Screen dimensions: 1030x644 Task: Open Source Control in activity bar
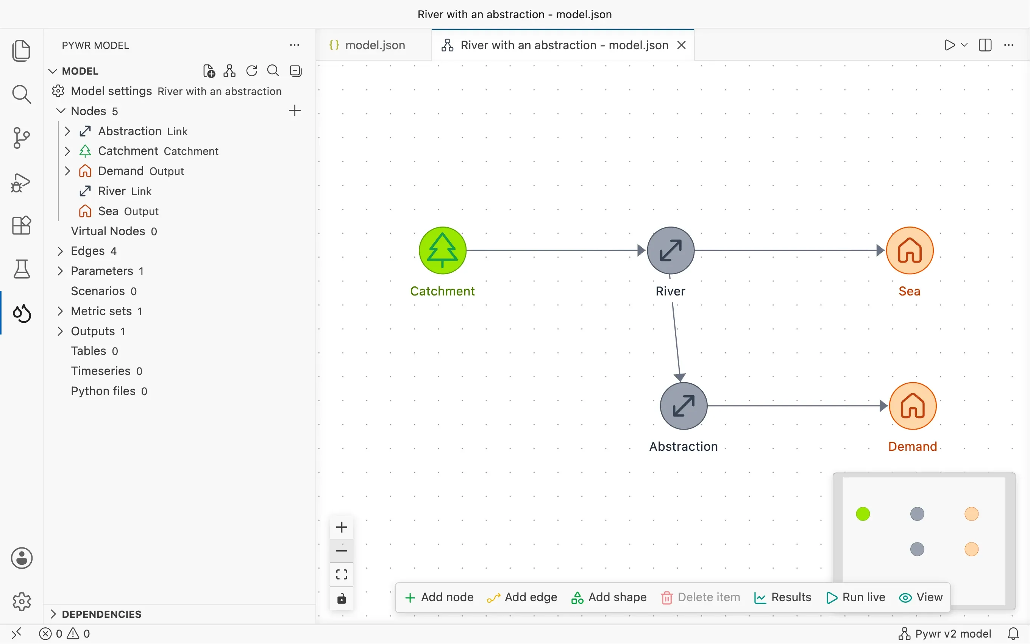(21, 138)
